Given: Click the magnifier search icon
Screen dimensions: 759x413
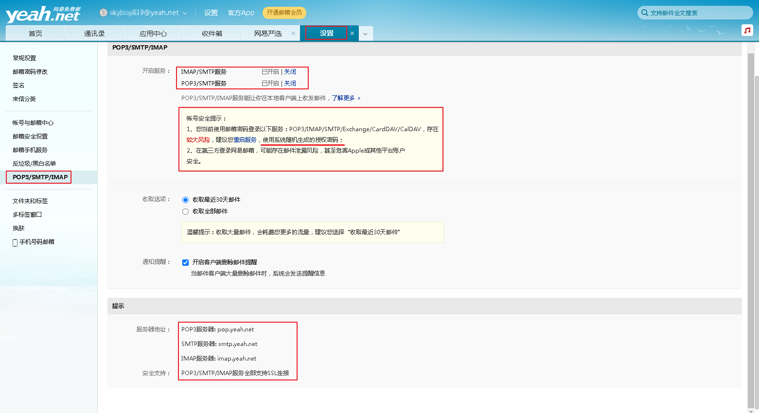Looking at the screenshot, I should click(644, 13).
